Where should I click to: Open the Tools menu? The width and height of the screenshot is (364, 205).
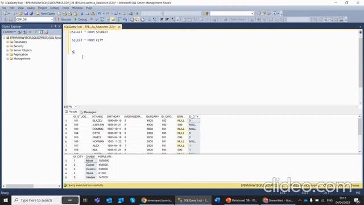click(x=65, y=8)
